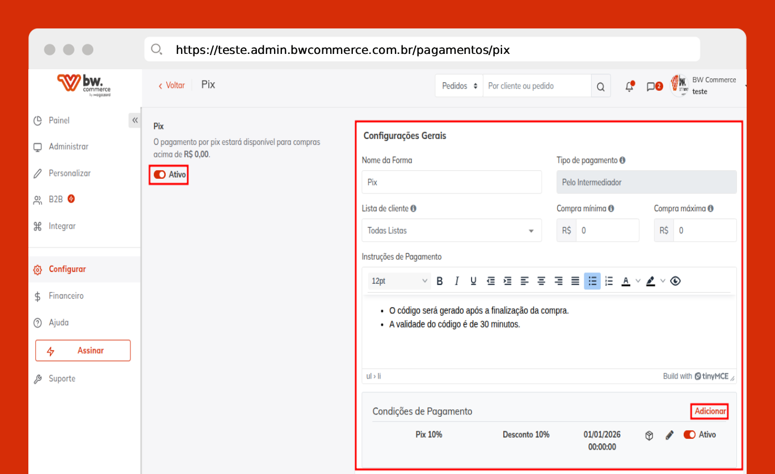Click the preview eye icon in editor

point(675,281)
